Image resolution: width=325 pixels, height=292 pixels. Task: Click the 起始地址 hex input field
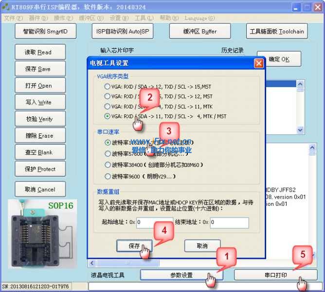pyautogui.click(x=158, y=223)
